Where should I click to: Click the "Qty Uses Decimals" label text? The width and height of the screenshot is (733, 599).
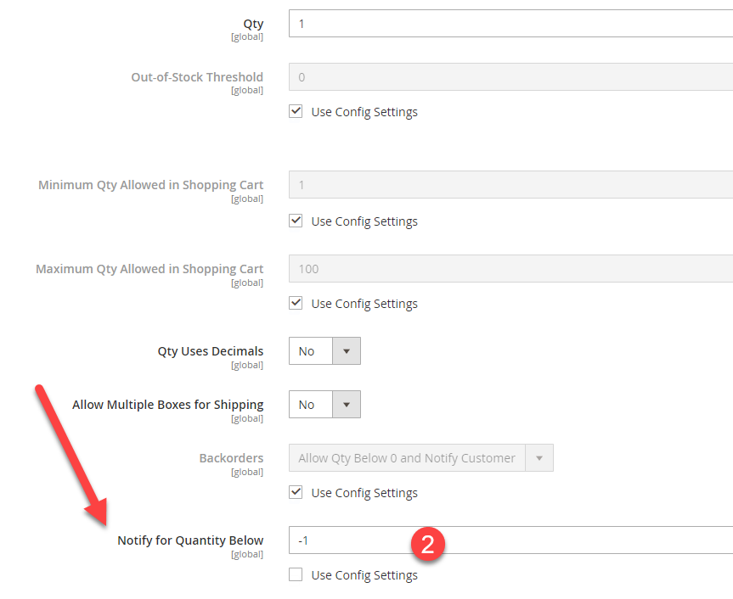point(211,351)
